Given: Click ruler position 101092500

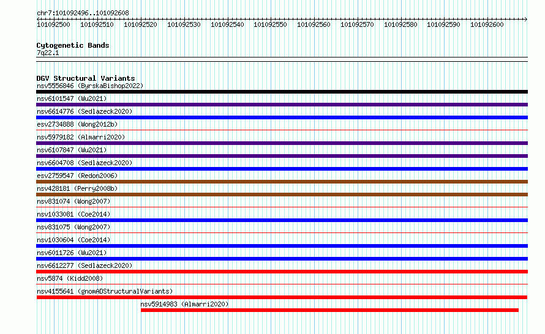Looking at the screenshot, I should [x=53, y=24].
